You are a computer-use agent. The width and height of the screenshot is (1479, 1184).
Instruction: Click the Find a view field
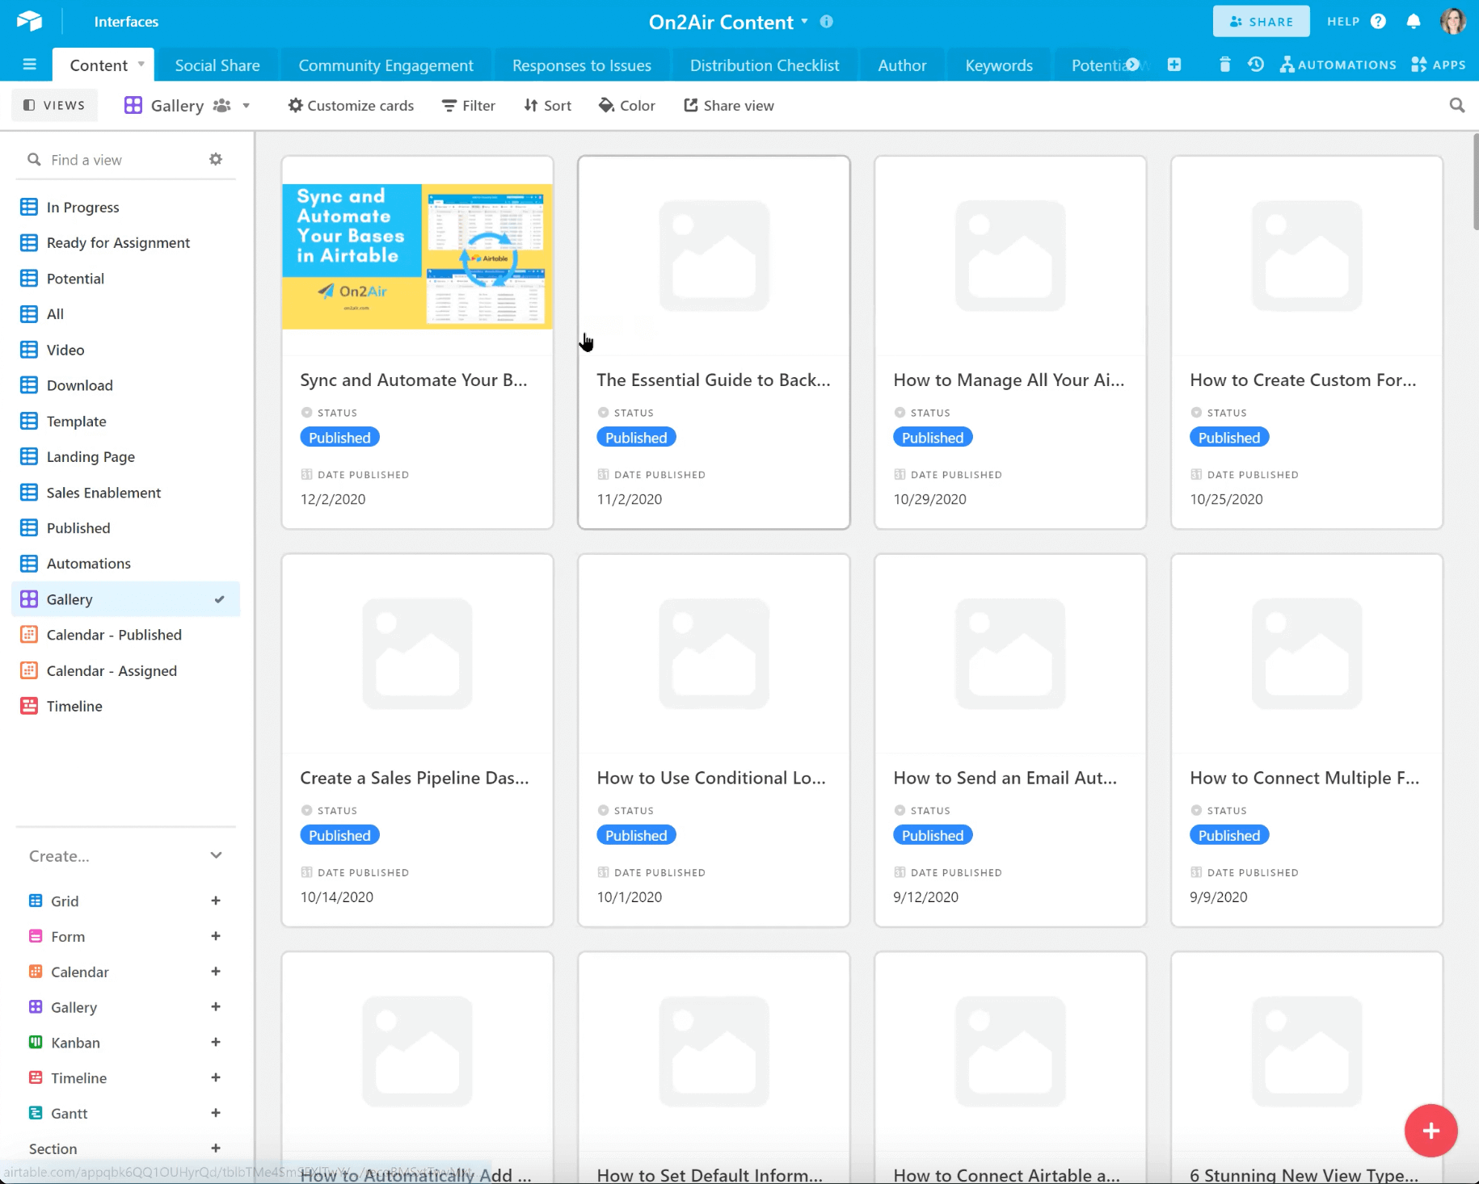click(113, 160)
